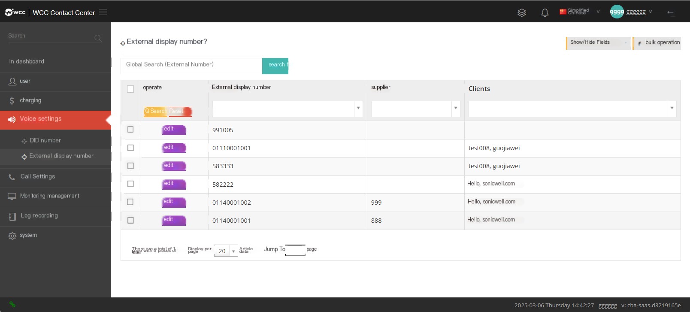Edit the 991005 number entry
The height and width of the screenshot is (312, 690).
click(x=174, y=130)
